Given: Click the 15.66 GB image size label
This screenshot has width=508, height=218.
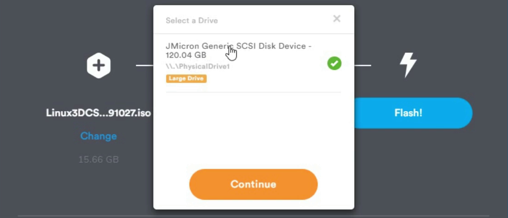Looking at the screenshot, I should (99, 160).
